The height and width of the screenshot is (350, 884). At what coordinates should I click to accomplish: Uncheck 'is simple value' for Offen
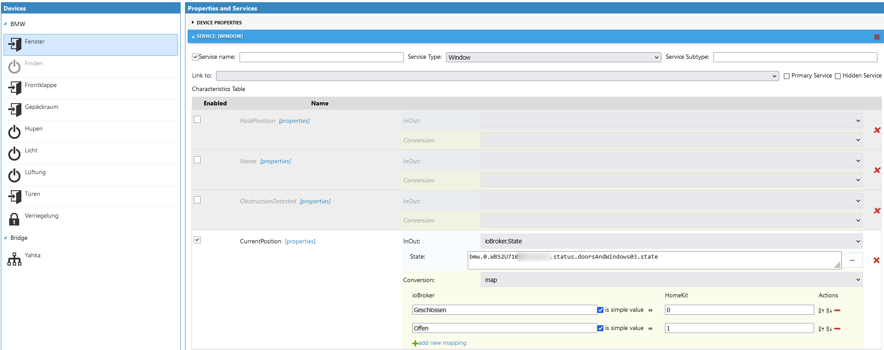coord(600,328)
